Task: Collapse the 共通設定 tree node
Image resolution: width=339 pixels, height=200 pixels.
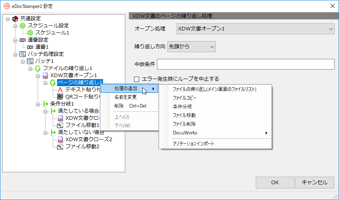Action: pyautogui.click(x=8, y=19)
